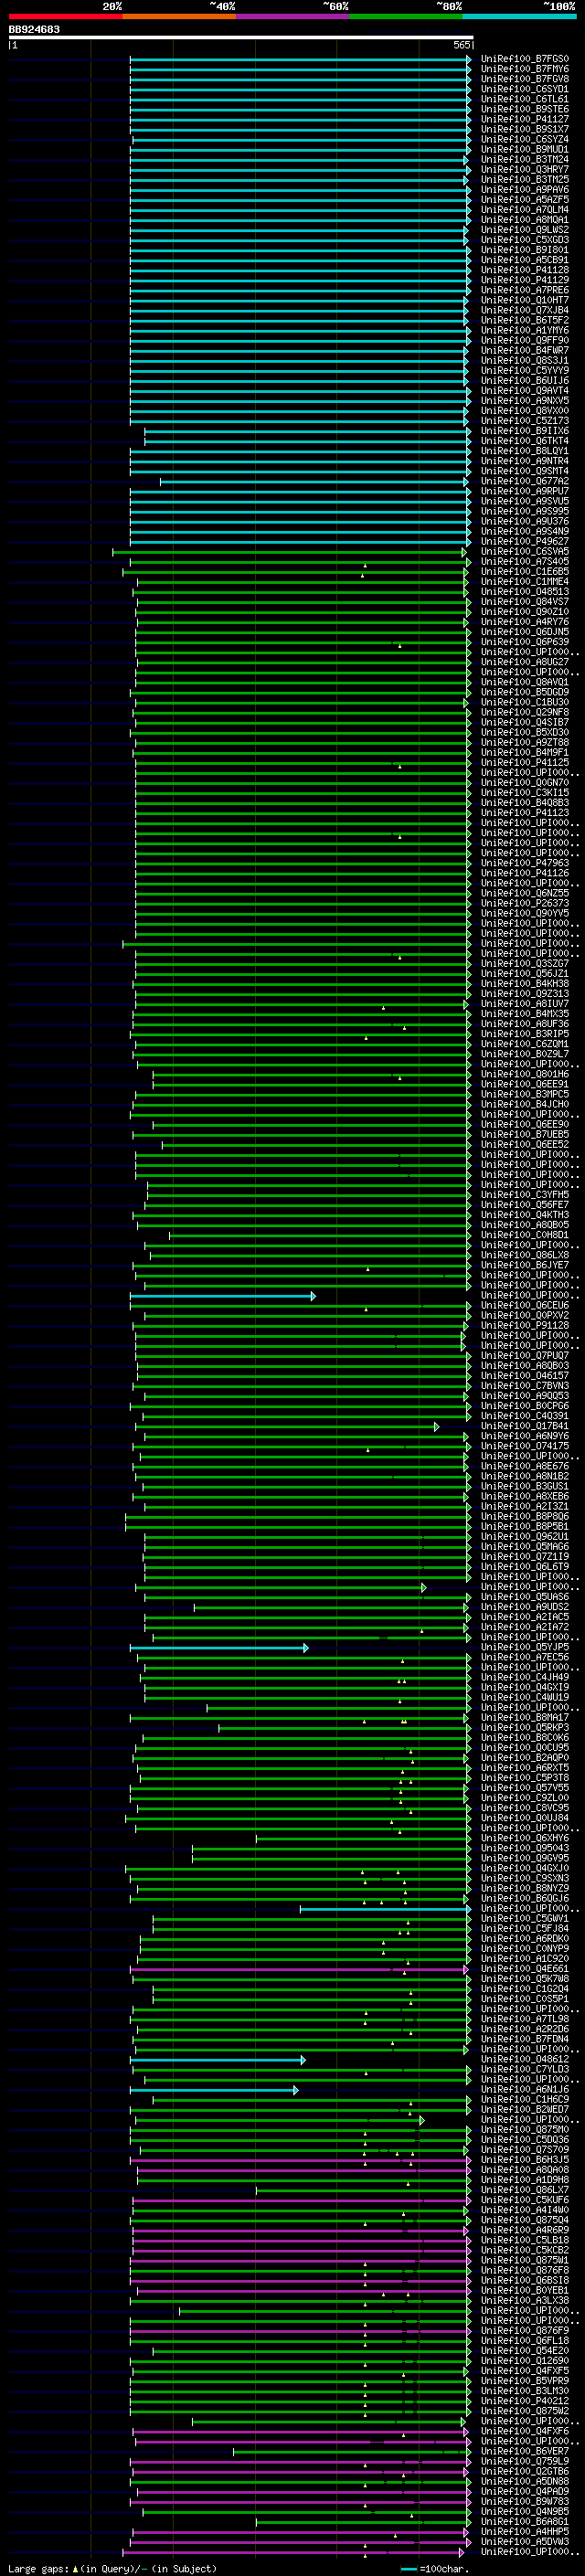Click label UniRef100_Q17B41
The width and height of the screenshot is (585, 2576).
click(525, 1426)
